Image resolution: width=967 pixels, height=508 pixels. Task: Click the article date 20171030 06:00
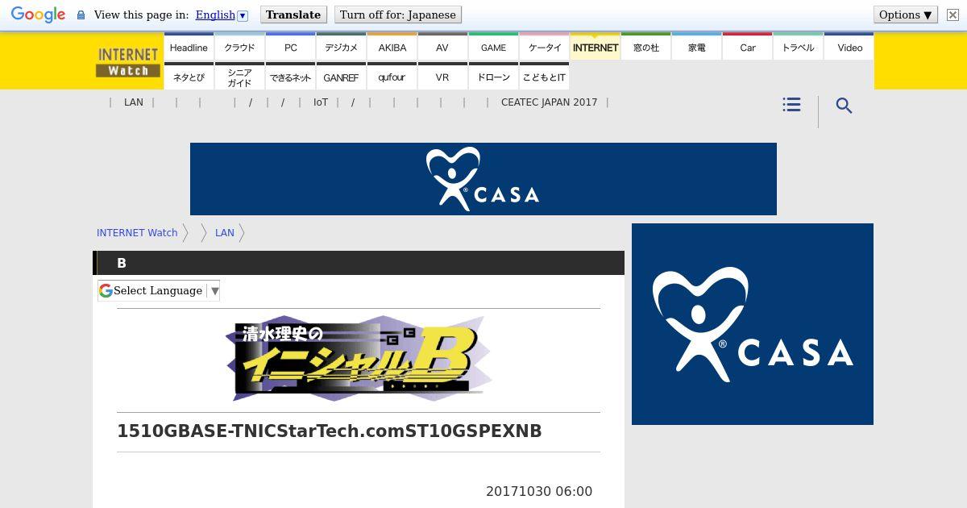[539, 491]
